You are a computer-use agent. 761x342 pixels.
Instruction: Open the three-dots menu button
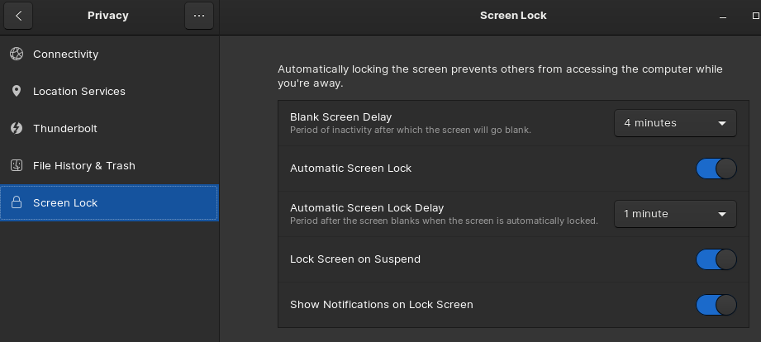point(199,16)
